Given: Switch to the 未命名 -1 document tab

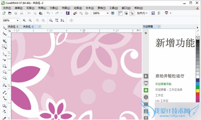Looking at the screenshot, I should pos(13,27).
